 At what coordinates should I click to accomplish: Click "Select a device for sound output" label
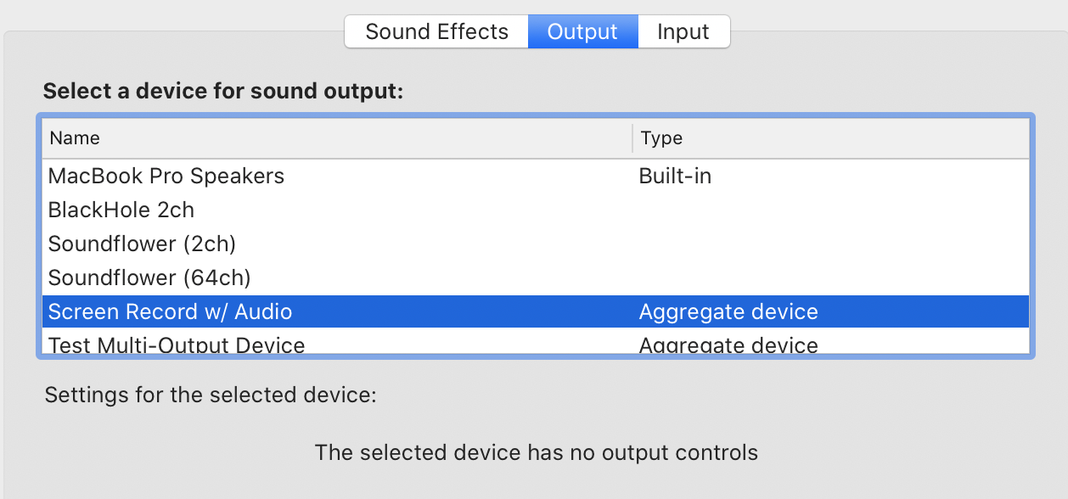coord(223,92)
